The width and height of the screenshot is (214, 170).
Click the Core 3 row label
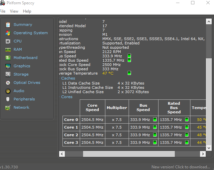[71, 142]
